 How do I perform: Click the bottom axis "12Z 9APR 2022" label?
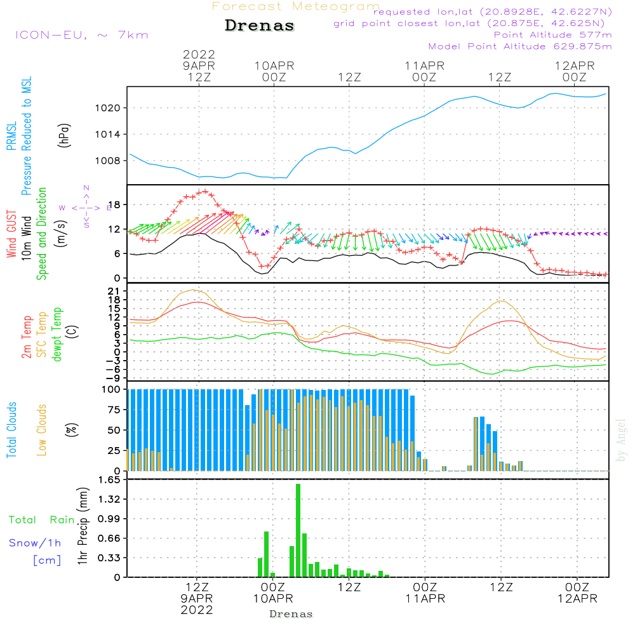click(197, 599)
